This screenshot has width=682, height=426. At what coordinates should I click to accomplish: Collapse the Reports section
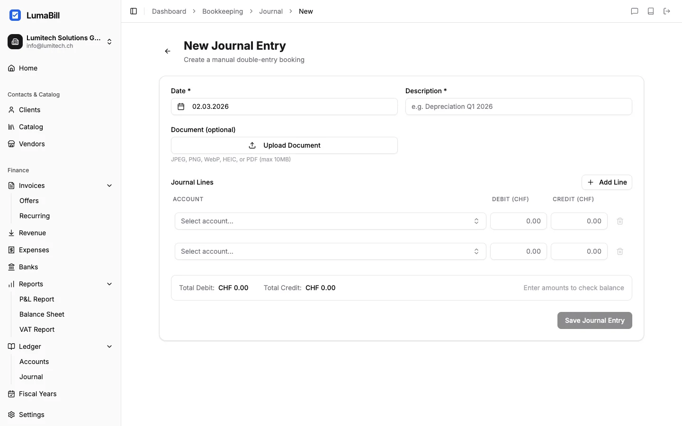click(x=109, y=284)
